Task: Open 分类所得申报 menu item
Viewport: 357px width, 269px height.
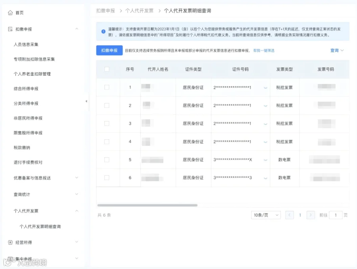Action: tap(26, 104)
